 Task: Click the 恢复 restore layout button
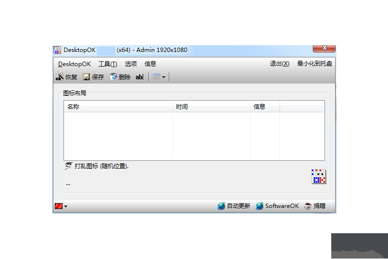(x=66, y=77)
